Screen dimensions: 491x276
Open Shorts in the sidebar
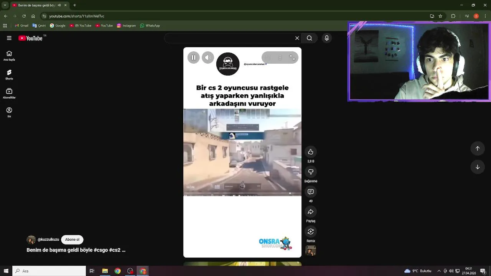(x=9, y=75)
